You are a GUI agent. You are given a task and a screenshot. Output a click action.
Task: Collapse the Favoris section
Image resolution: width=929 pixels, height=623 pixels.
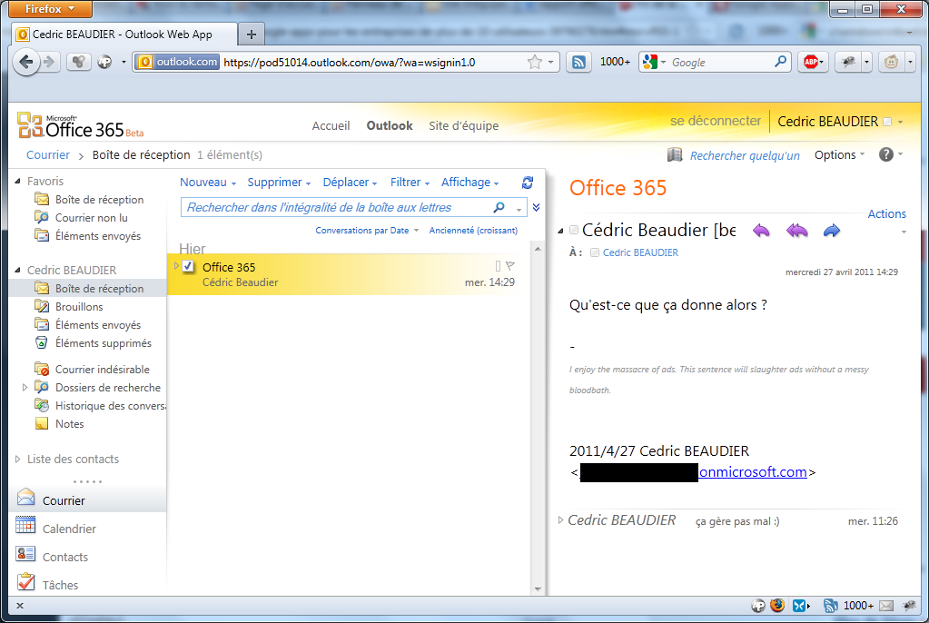(17, 181)
